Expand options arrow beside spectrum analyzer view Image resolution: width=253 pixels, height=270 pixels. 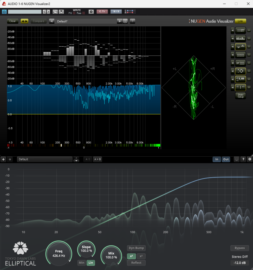point(232,38)
